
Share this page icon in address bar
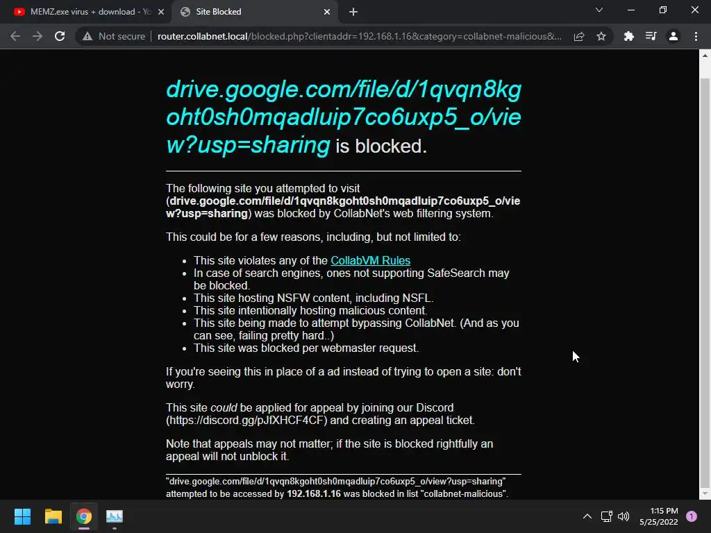(579, 36)
